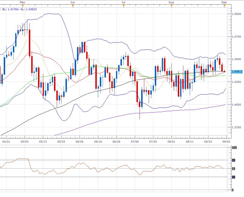Click the May month timeline marker
Viewport: 244px width, 197px height.
click(23, 6)
